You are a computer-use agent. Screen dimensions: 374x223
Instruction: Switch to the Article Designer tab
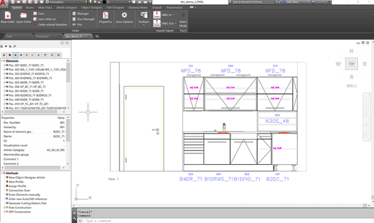pos(66,7)
